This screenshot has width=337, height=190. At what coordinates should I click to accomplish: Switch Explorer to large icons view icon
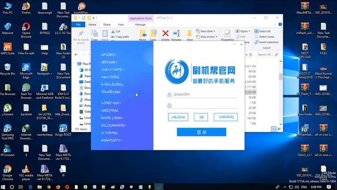[x=279, y=129]
